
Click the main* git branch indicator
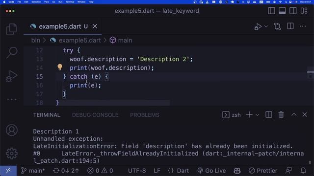33,171
